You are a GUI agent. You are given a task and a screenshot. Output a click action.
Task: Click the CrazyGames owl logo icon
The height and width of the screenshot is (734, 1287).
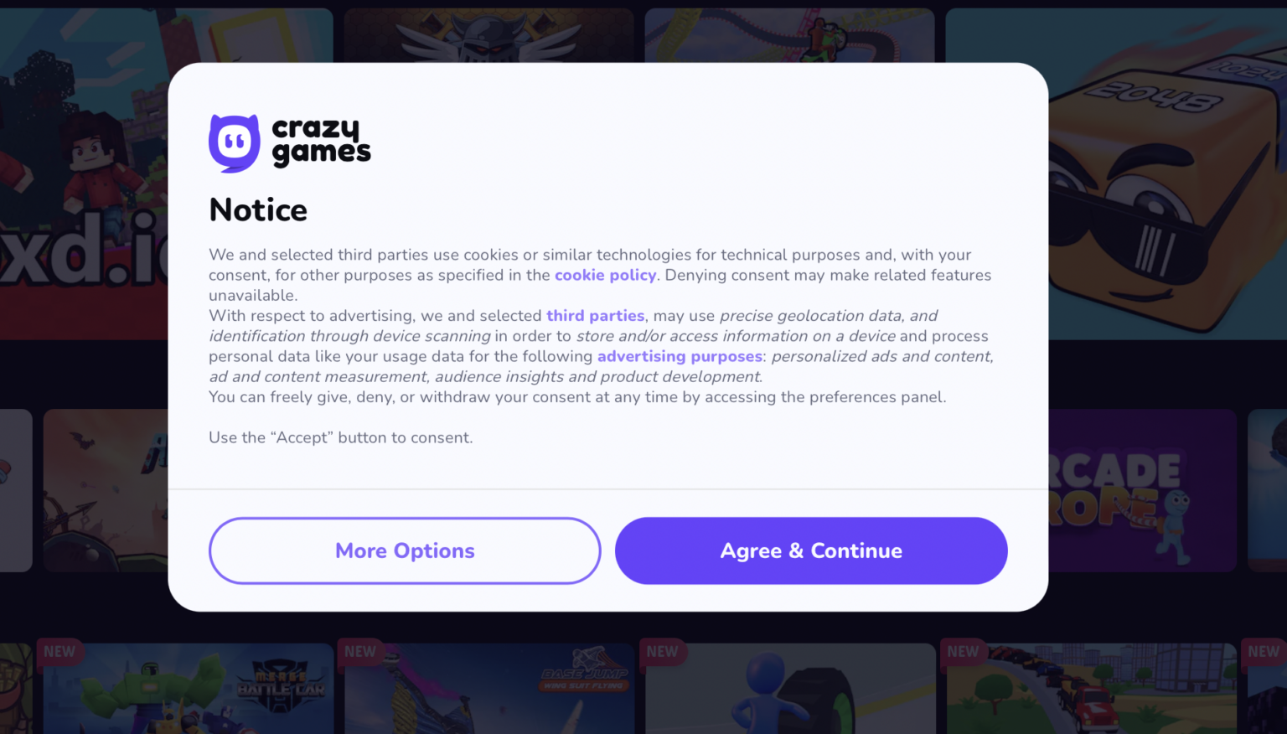(x=234, y=142)
